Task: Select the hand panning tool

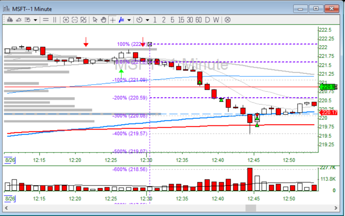Action: 103,20
